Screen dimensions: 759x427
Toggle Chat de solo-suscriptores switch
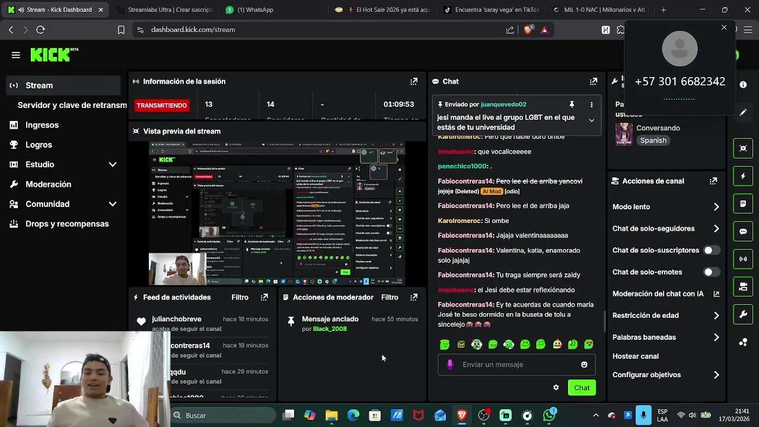pyautogui.click(x=712, y=250)
